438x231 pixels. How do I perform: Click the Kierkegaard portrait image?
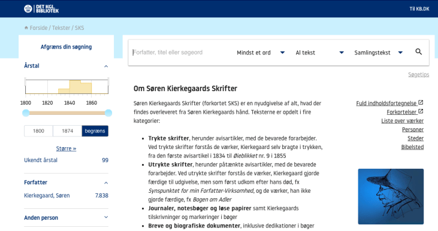391,196
